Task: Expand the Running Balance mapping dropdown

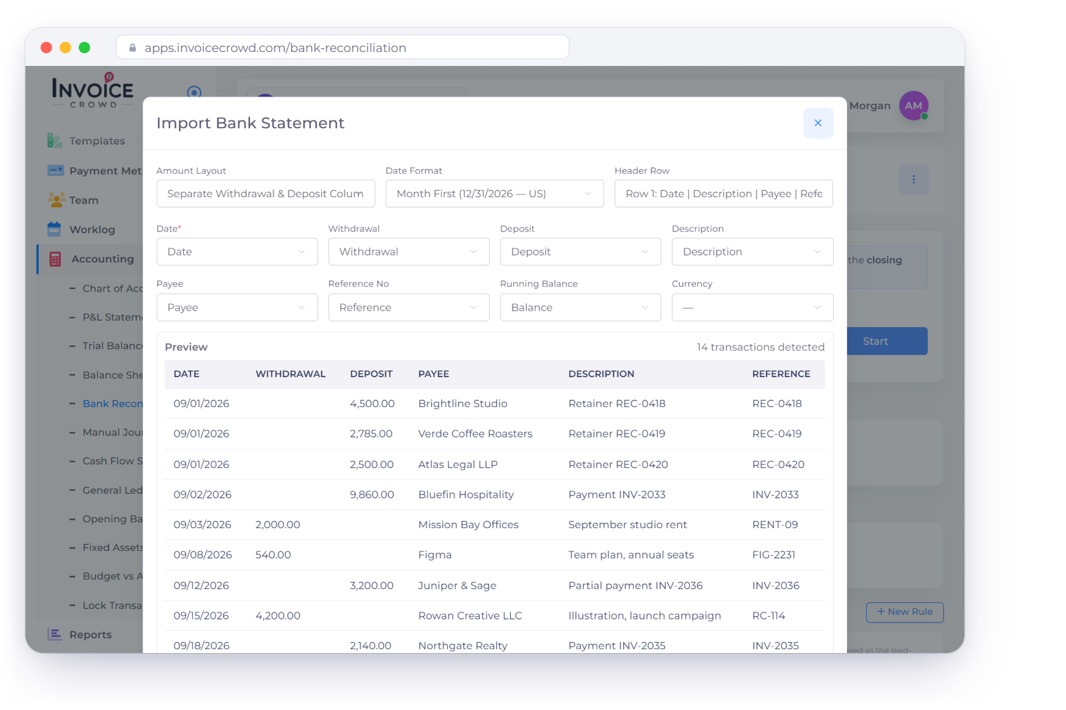Action: click(581, 307)
